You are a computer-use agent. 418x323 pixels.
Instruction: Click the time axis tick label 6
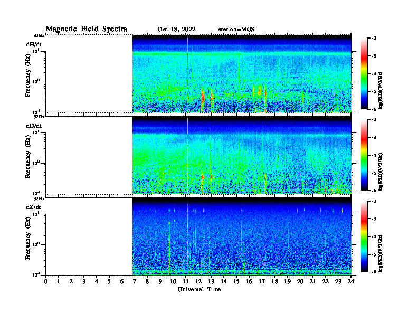[122, 281]
